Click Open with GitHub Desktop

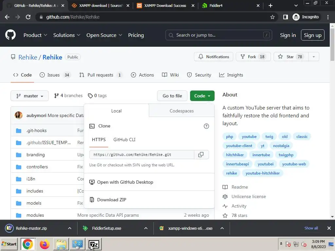tap(121, 182)
